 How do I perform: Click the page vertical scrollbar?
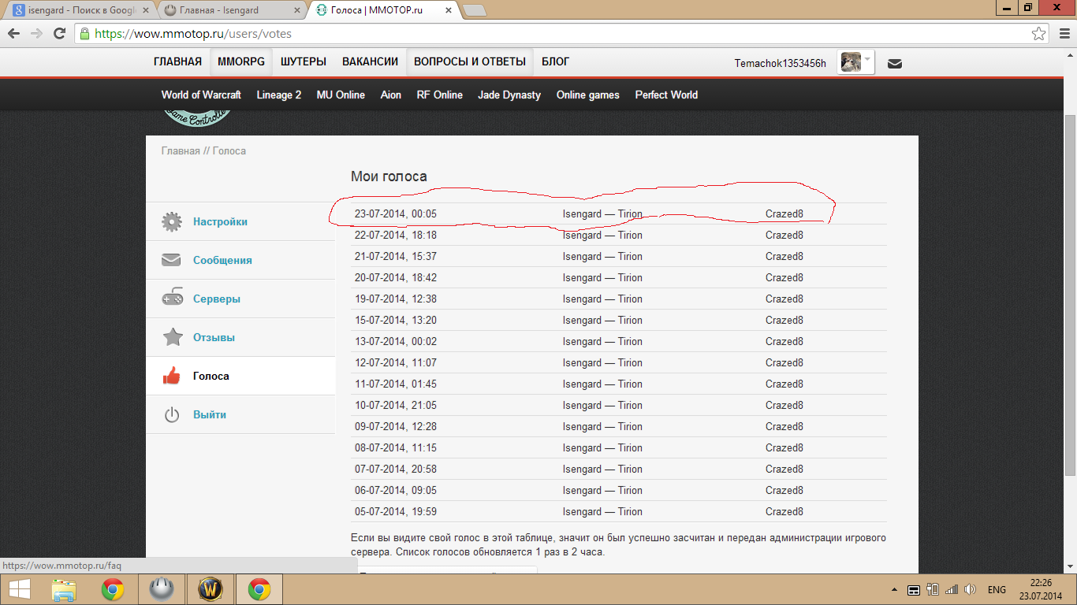1070,291
